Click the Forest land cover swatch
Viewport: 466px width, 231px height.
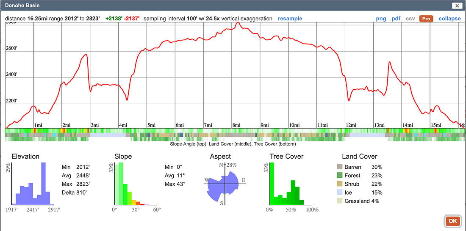tap(339, 176)
